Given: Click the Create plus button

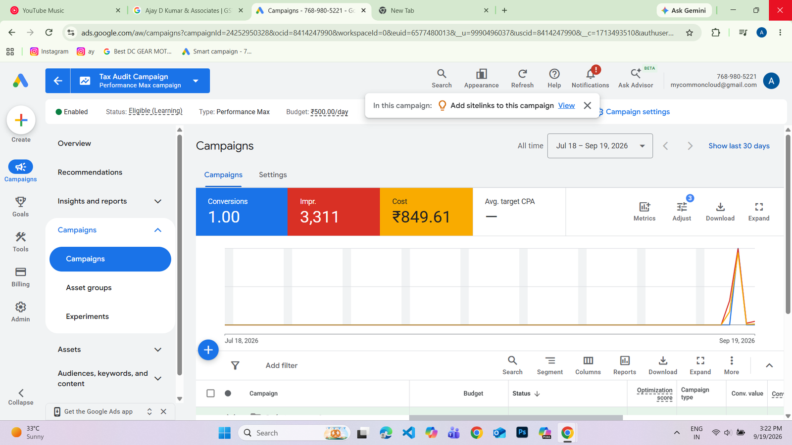Looking at the screenshot, I should click(x=21, y=120).
